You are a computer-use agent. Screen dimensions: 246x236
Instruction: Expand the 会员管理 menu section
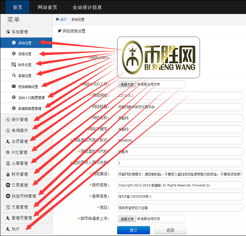tap(20, 141)
